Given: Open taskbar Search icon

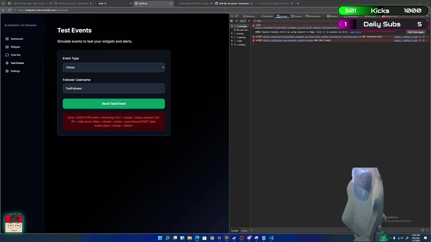Looking at the screenshot, I should pyautogui.click(x=167, y=238).
